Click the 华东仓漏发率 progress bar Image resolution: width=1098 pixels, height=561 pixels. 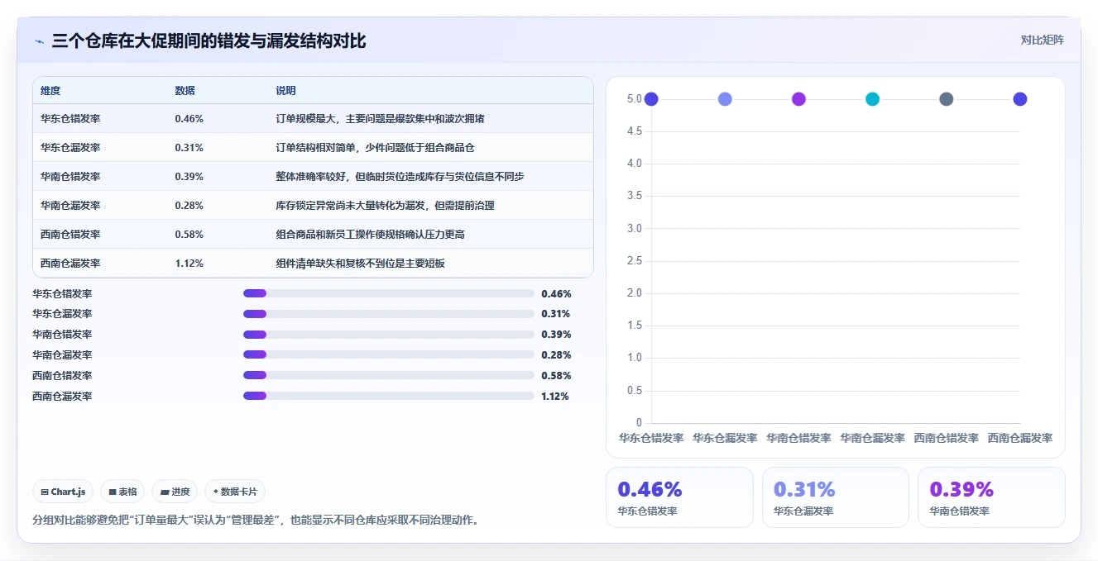(388, 314)
